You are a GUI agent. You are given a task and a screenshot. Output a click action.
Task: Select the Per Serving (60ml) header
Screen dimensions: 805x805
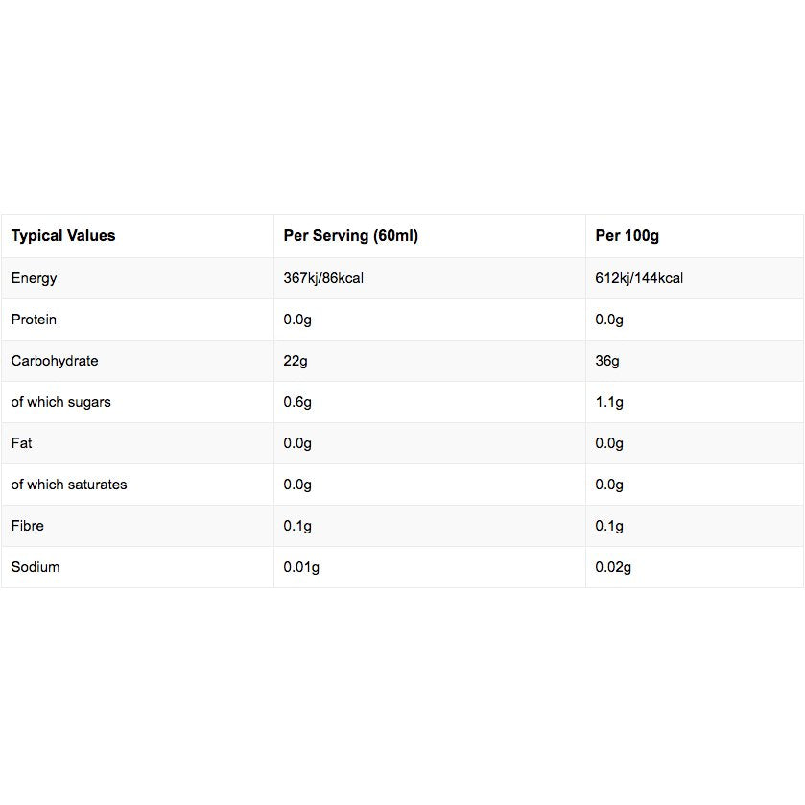pyautogui.click(x=350, y=236)
